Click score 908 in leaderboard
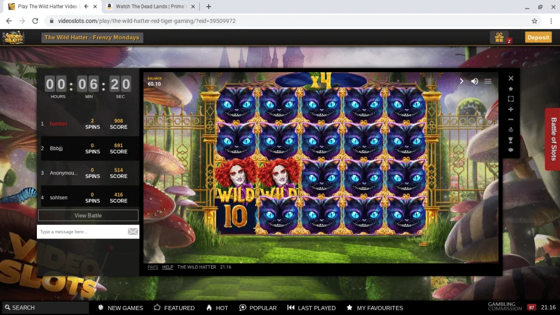 (119, 121)
